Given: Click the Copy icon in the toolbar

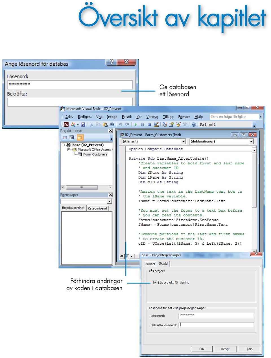Looking at the screenshot, I should [x=98, y=125].
